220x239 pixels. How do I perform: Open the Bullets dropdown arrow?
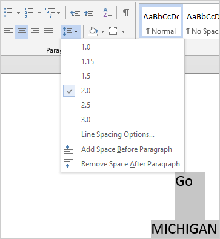tap(18, 13)
